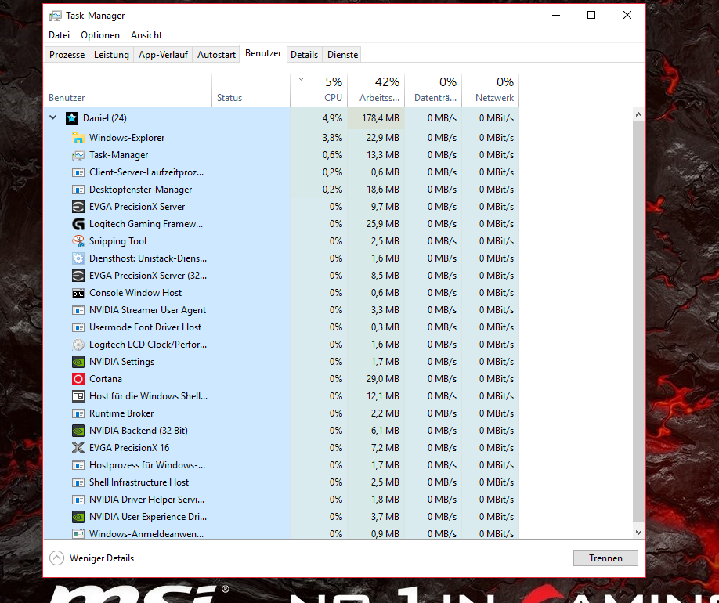The height and width of the screenshot is (603, 719).
Task: Click the Diensthost Unistack gear icon
Action: tap(78, 258)
